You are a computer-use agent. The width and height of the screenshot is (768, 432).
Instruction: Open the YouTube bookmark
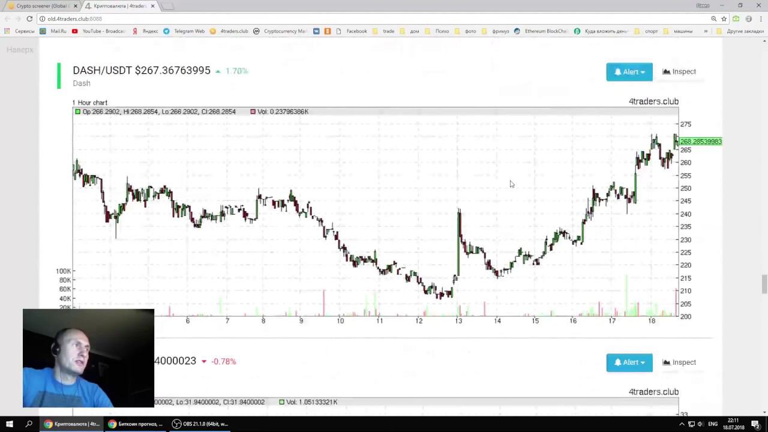(98, 31)
